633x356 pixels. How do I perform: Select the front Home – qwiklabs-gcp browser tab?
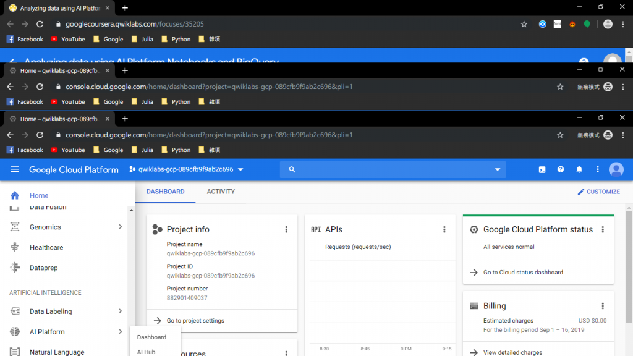[59, 119]
